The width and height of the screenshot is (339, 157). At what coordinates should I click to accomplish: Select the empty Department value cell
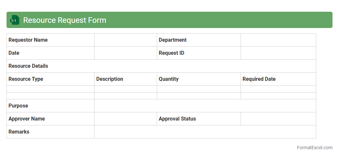(278, 40)
